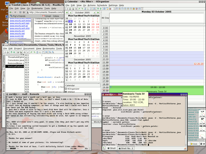Uncheck the SSHed calendar resource

coord(66,92)
